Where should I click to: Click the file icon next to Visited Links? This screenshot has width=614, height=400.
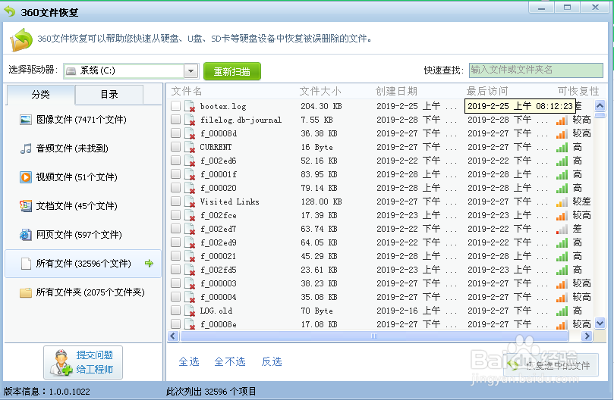pyautogui.click(x=190, y=202)
